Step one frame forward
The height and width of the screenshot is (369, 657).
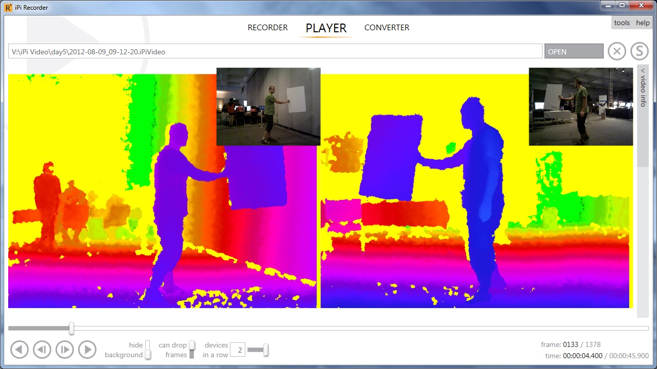(65, 349)
